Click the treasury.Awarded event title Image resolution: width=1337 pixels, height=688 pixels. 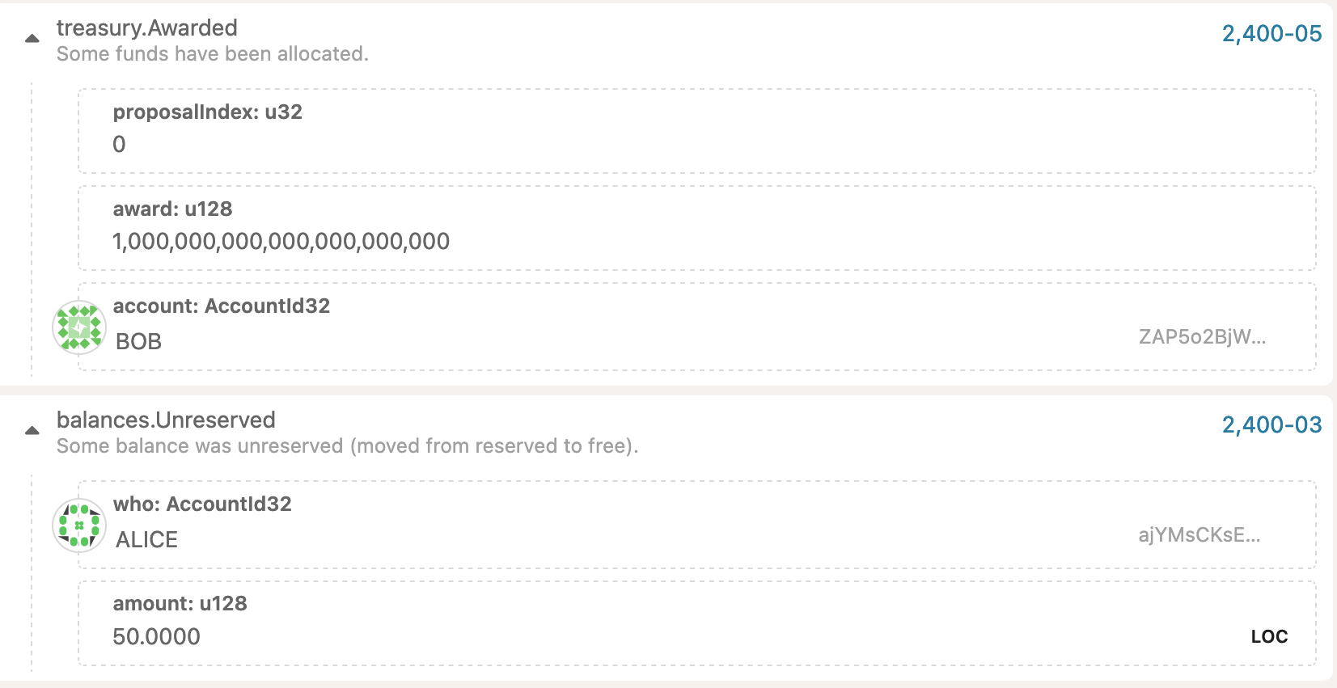[146, 28]
